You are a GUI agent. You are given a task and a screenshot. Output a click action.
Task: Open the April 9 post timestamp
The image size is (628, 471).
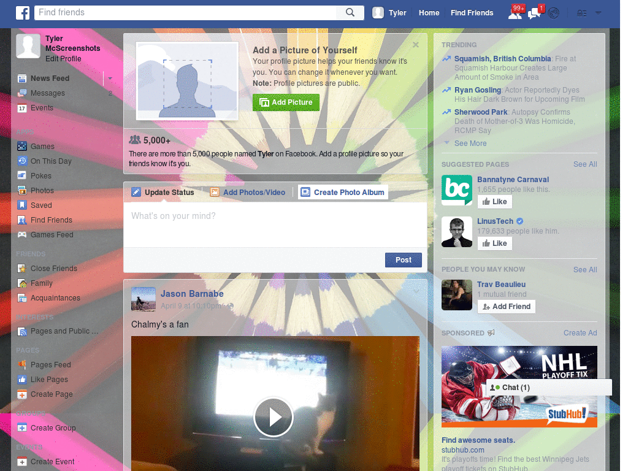coord(191,305)
